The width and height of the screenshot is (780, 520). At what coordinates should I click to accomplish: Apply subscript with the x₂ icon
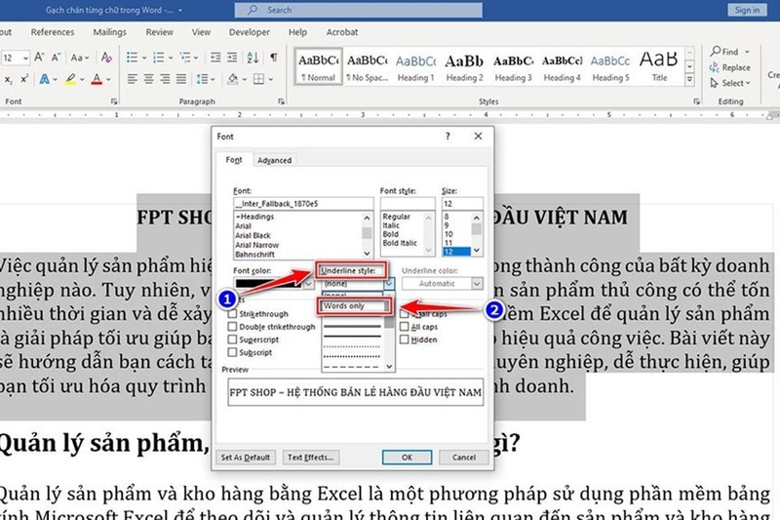coord(8,80)
